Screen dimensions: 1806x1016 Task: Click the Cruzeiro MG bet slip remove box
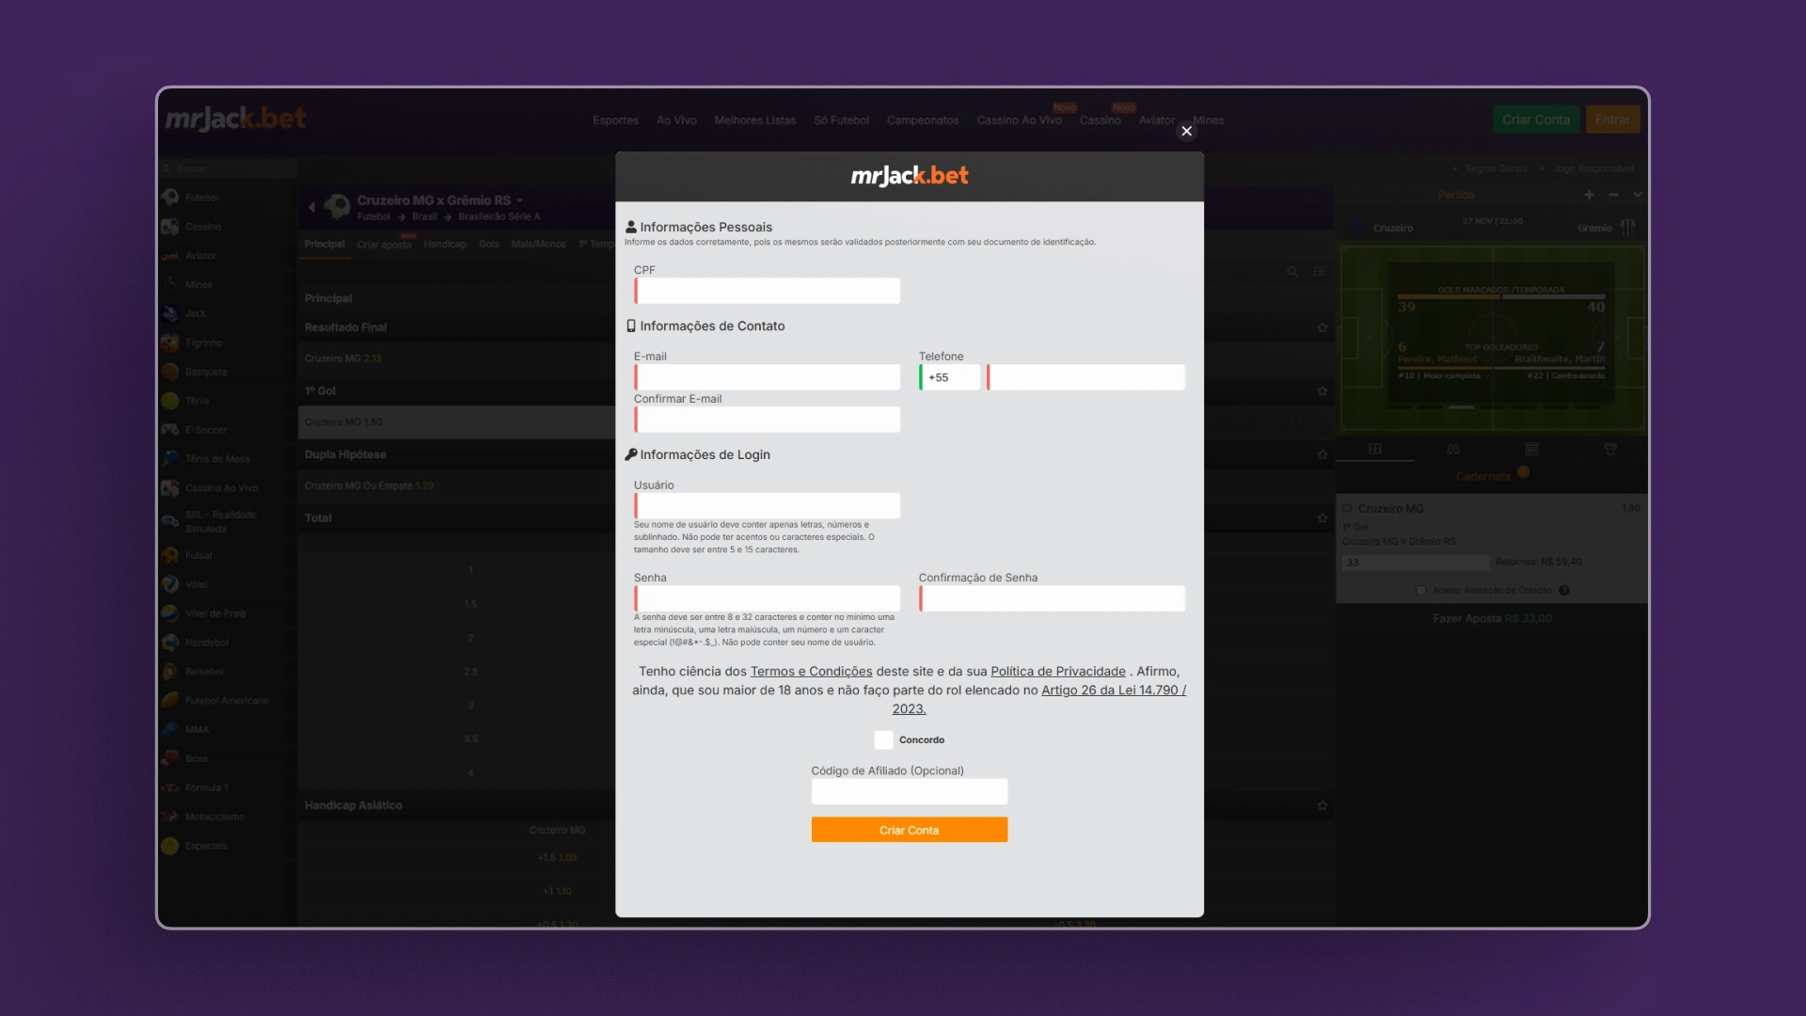[x=1347, y=509]
